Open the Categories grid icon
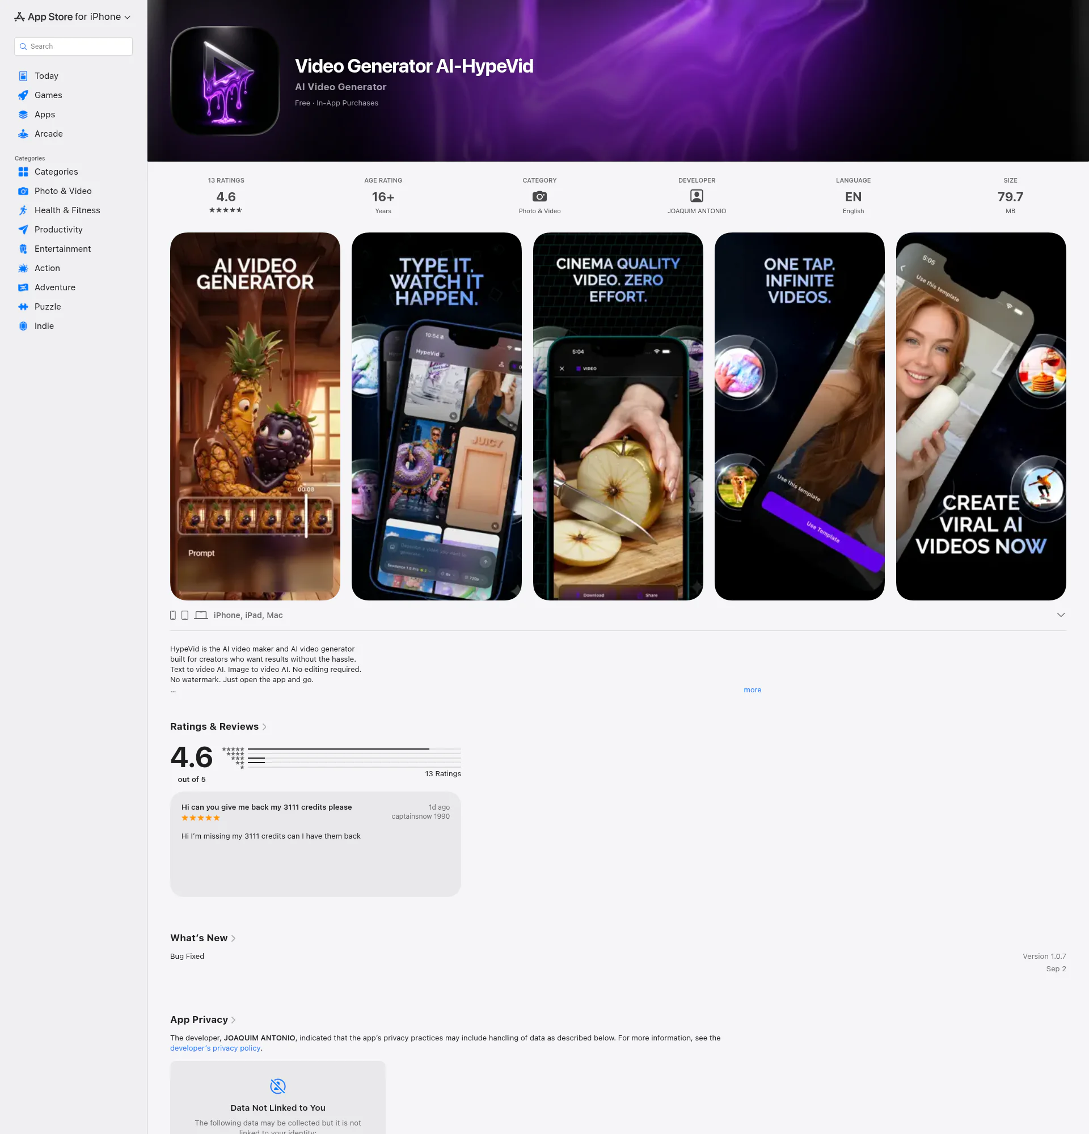Viewport: 1089px width, 1134px height. 23,172
